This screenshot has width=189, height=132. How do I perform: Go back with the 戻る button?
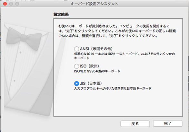pyautogui.click(x=135, y=124)
